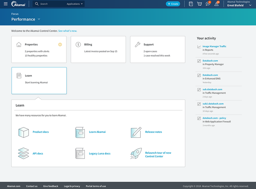This screenshot has width=256, height=189.
Task: Open Databash.com link in Enhanced DNS
Action: pos(210,75)
